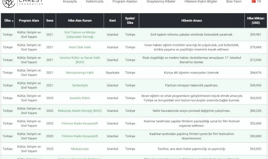
Task: Click the Turkish flag language icon
Action: (x=254, y=2)
